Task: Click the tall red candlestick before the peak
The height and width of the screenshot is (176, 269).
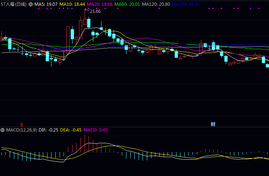Action: (68, 39)
